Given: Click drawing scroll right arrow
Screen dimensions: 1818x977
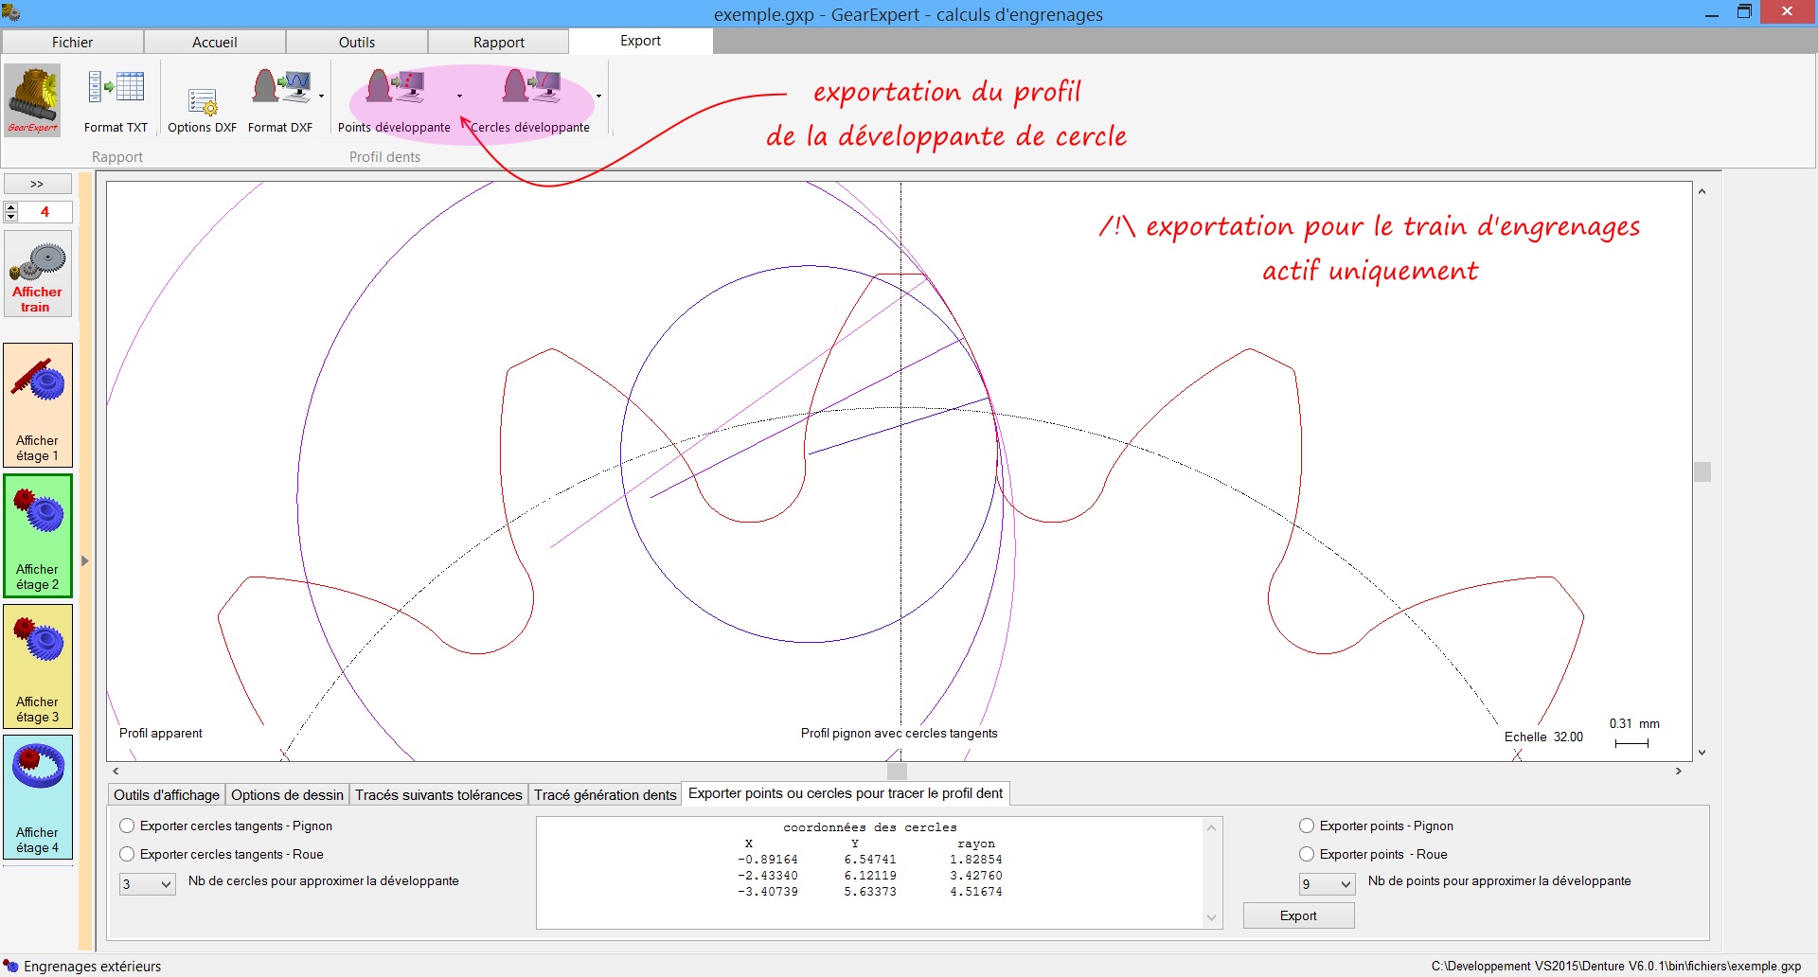Looking at the screenshot, I should pos(1679,771).
